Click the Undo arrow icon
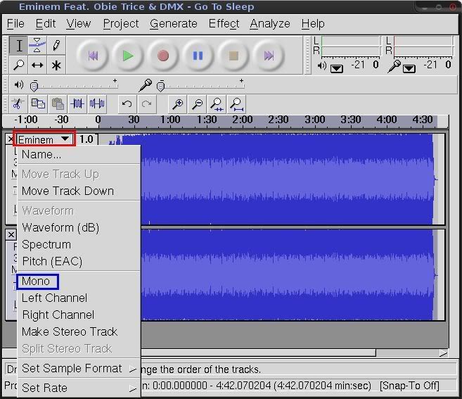 point(127,104)
